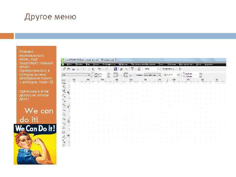Select the Shape tool below Pick
The width and height of the screenshot is (236, 177).
coord(64,87)
